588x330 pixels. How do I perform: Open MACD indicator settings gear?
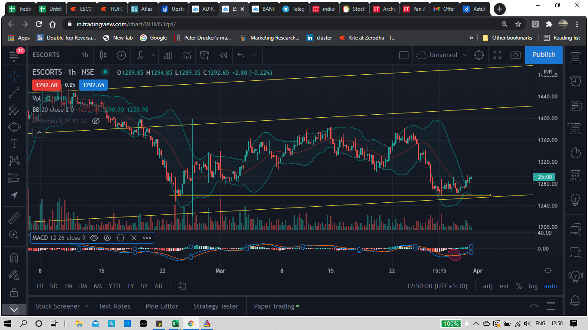click(108, 238)
